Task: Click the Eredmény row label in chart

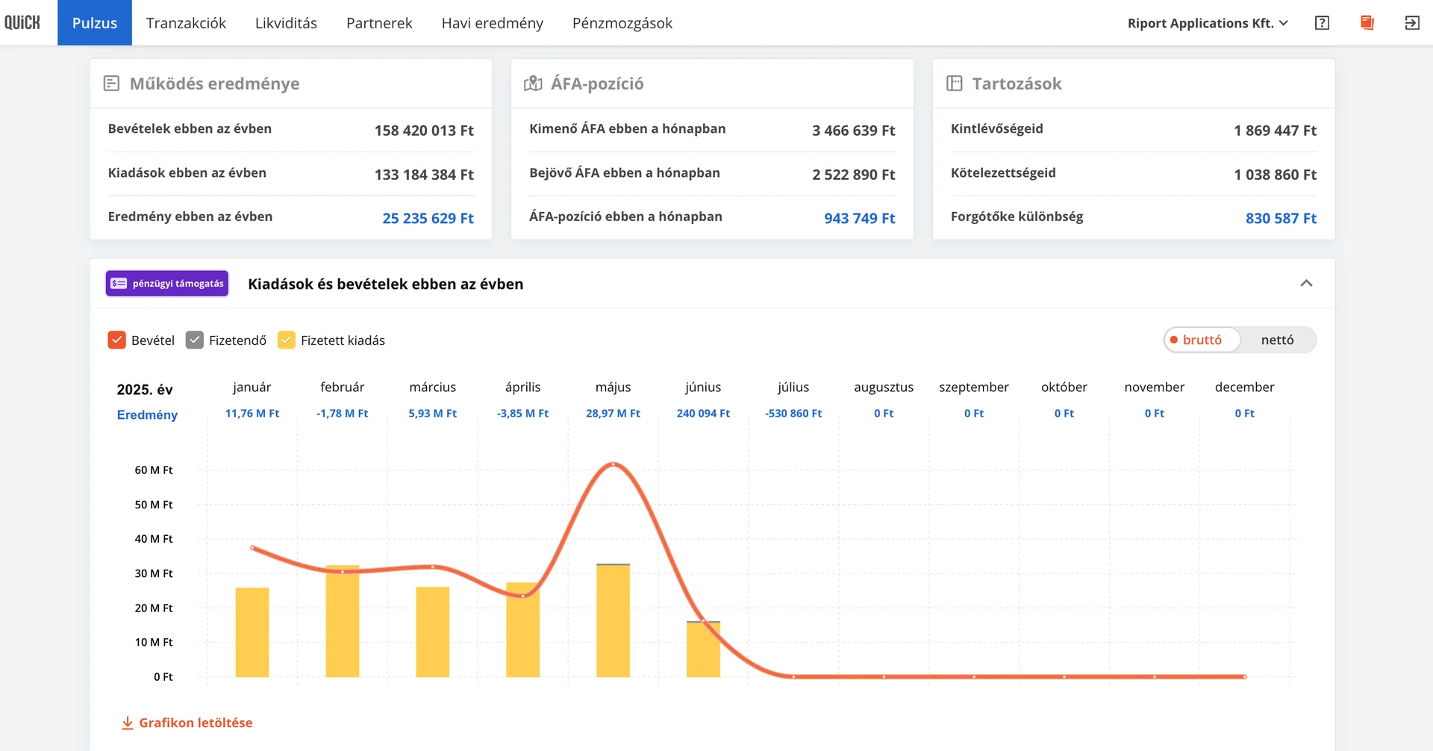Action: pos(147,415)
